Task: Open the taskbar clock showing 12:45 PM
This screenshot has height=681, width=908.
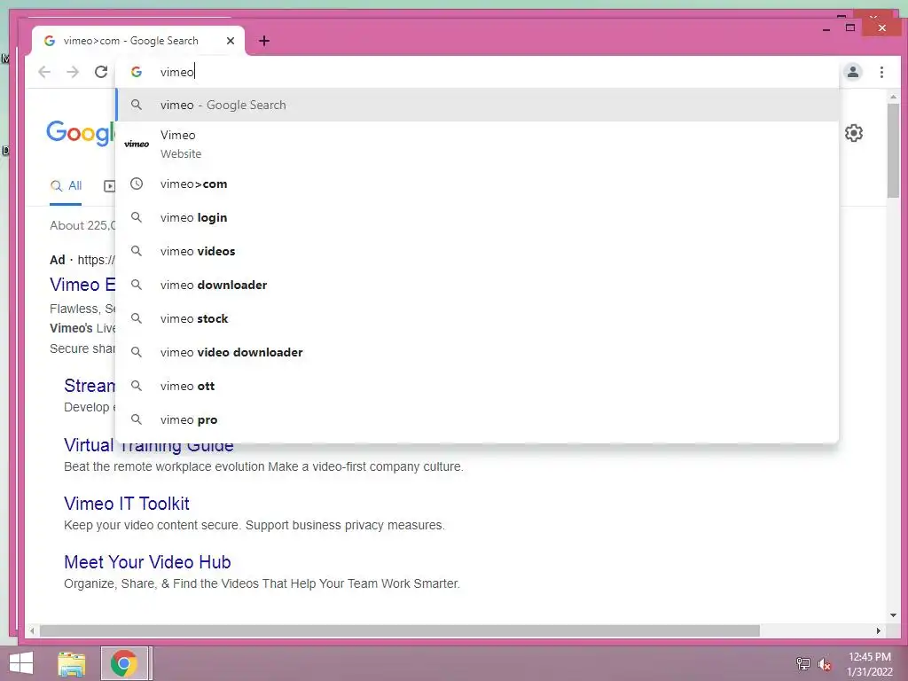Action: tap(869, 663)
